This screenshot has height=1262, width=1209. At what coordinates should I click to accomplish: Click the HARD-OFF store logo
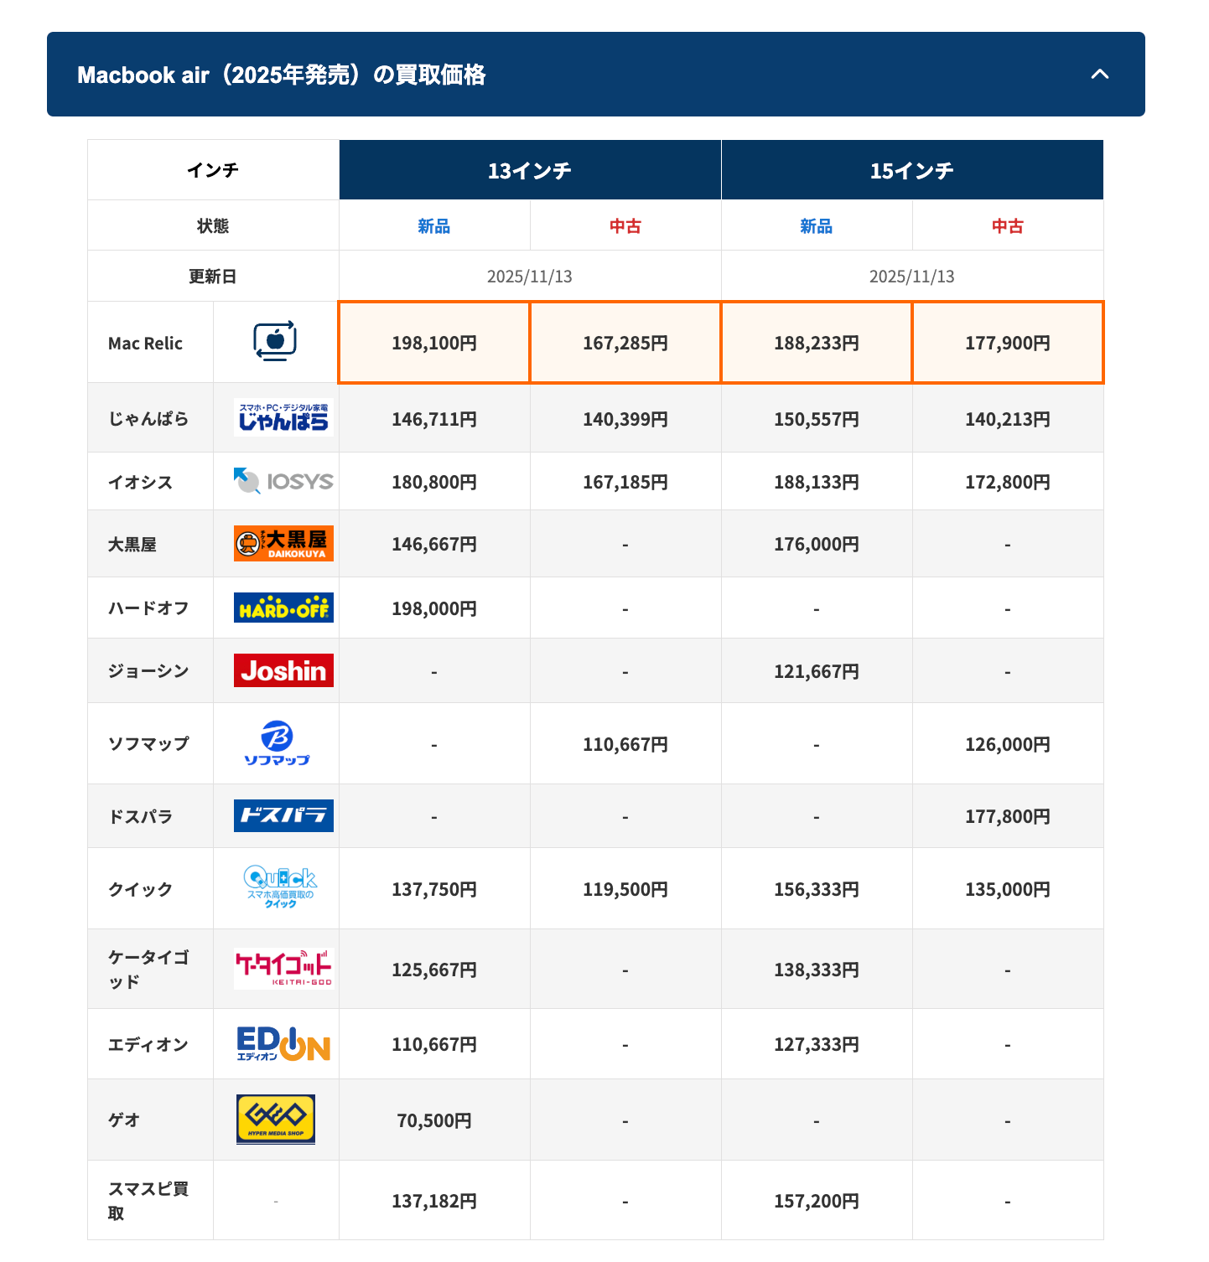(x=283, y=608)
